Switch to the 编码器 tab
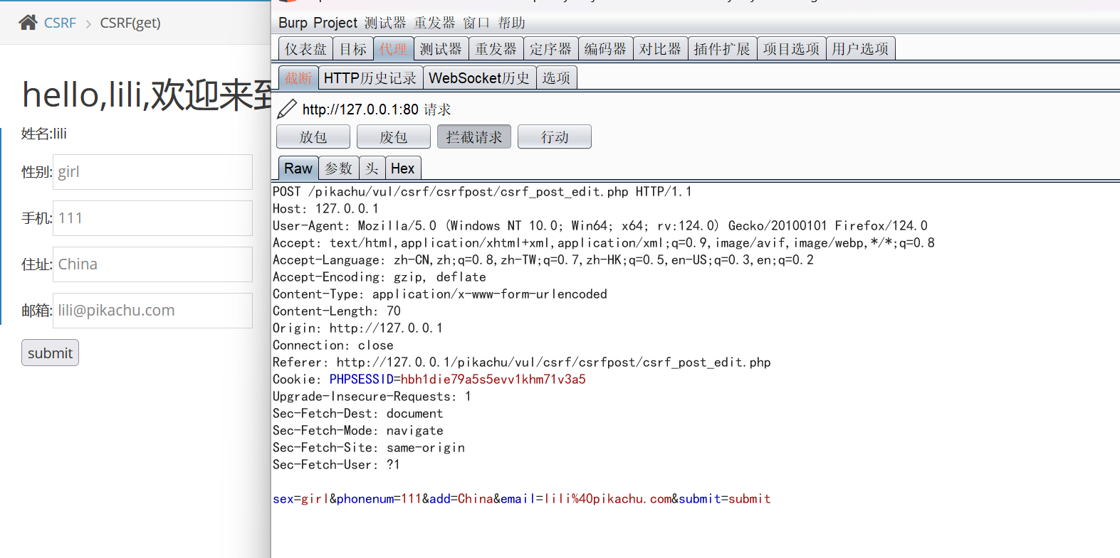This screenshot has height=558, width=1120. tap(606, 49)
